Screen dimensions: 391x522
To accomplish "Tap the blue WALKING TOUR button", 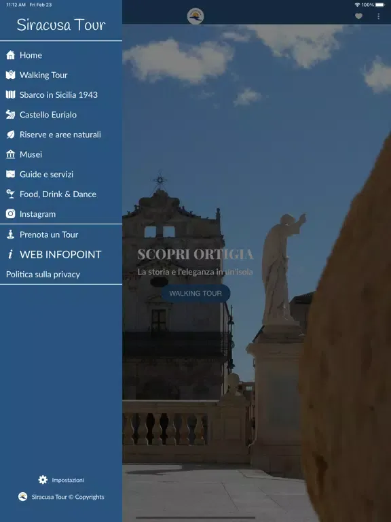I will tap(195, 294).
